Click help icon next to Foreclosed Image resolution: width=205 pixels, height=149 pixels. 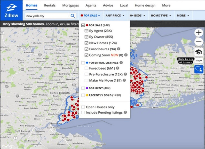tap(117, 68)
